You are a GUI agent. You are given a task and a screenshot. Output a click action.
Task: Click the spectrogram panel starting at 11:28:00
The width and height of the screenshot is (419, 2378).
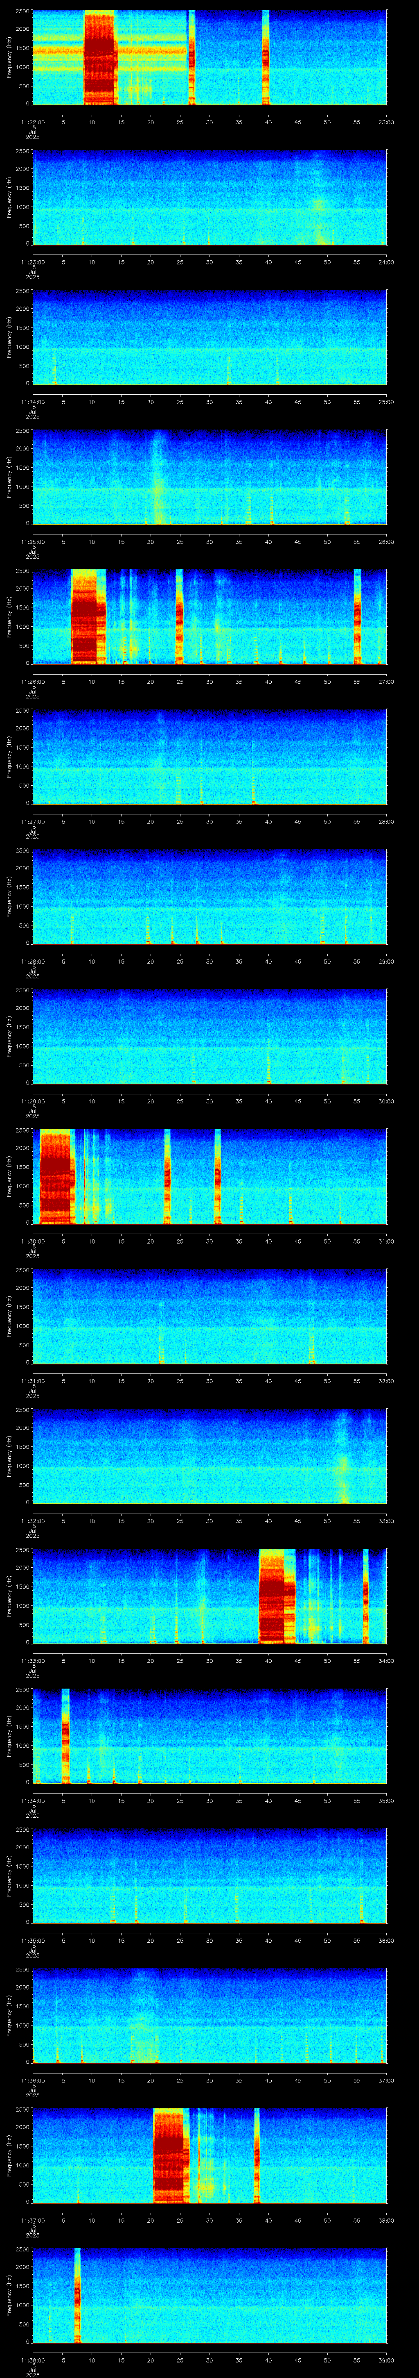coord(210,897)
